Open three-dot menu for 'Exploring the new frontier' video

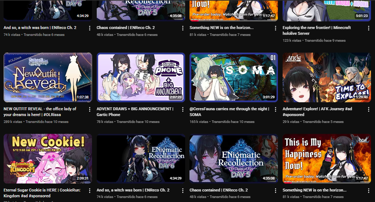(368, 28)
